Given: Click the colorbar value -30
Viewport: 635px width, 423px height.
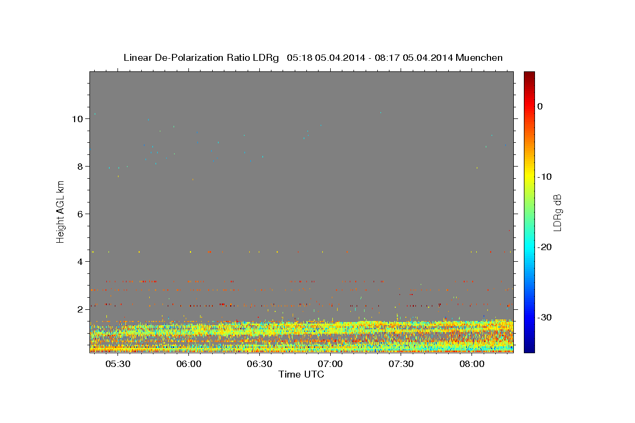Looking at the screenshot, I should 545,317.
